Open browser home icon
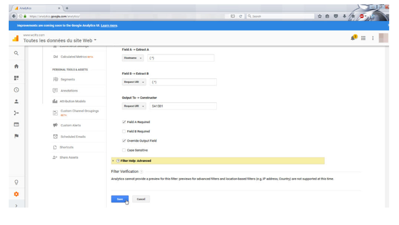This screenshot has width=399, height=225. coord(353,16)
